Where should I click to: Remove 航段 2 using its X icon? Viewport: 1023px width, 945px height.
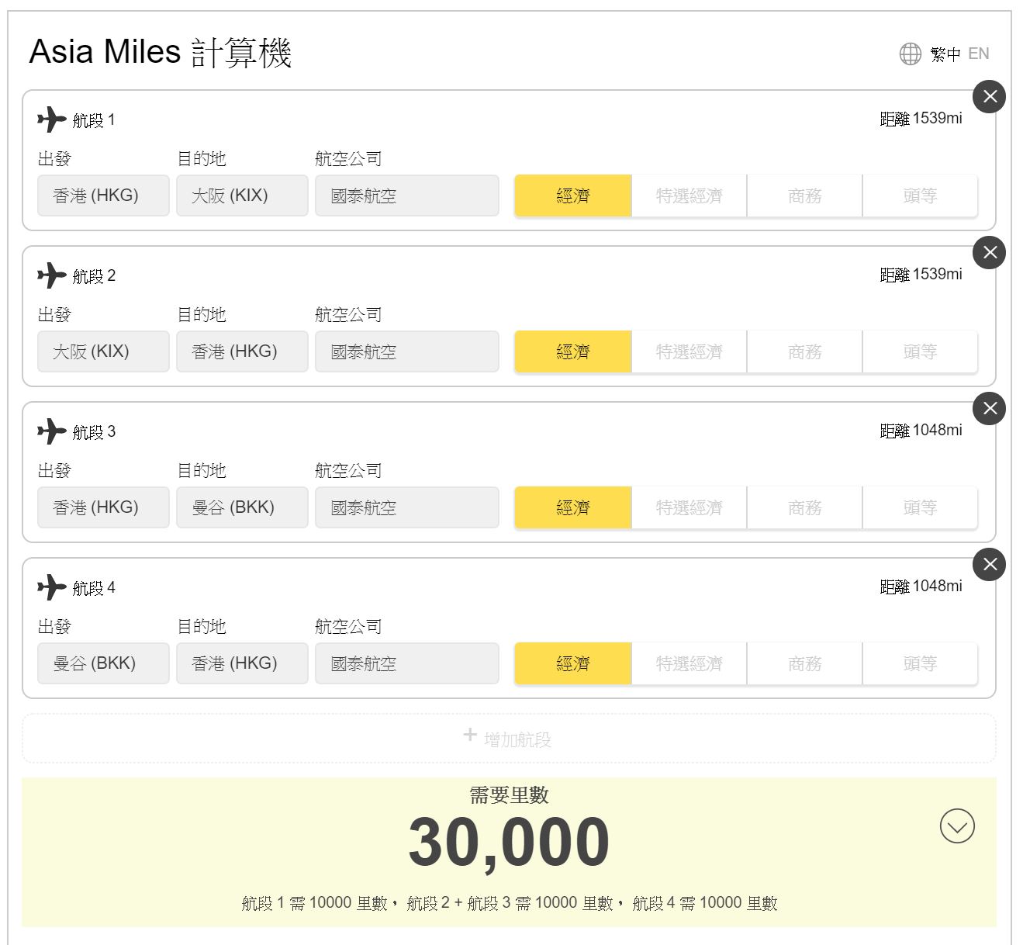[989, 253]
